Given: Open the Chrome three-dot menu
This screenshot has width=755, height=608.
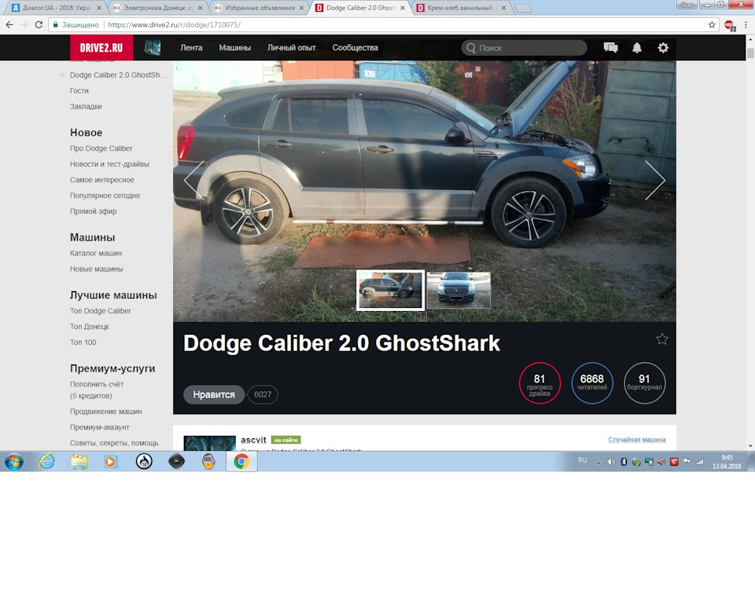Looking at the screenshot, I should coord(746,24).
